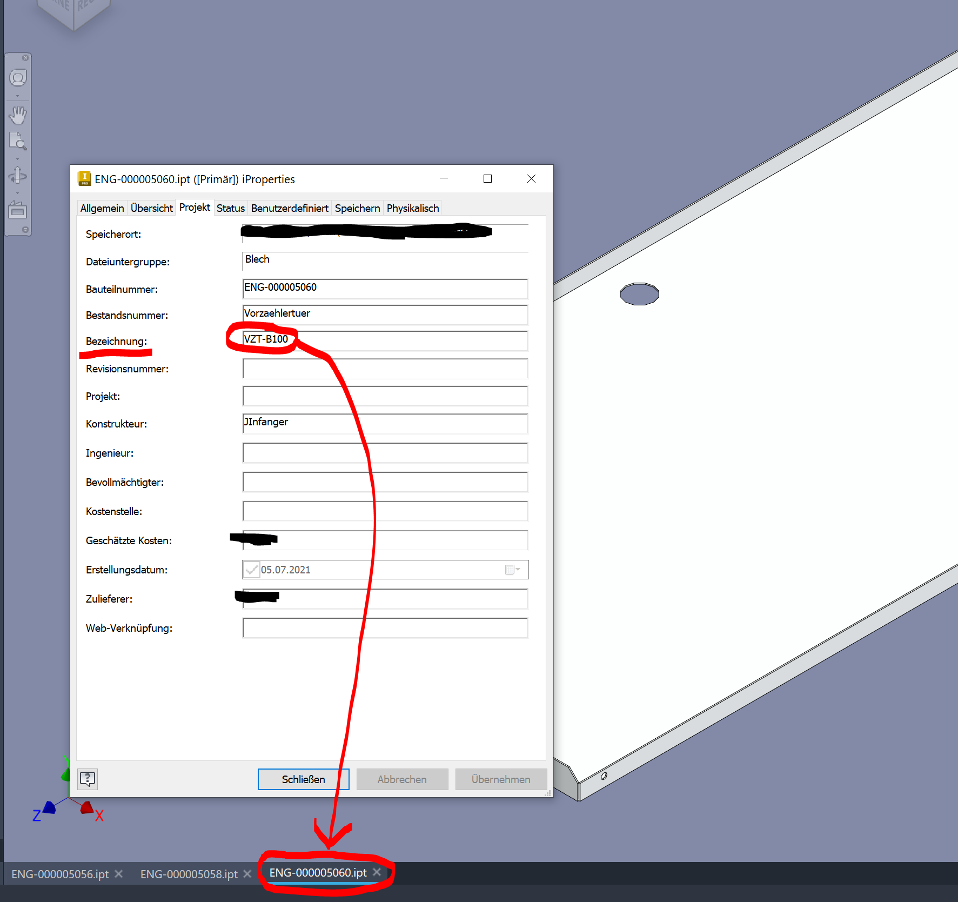This screenshot has height=902, width=958.
Task: Select the Pan hand tool
Action: (18, 115)
